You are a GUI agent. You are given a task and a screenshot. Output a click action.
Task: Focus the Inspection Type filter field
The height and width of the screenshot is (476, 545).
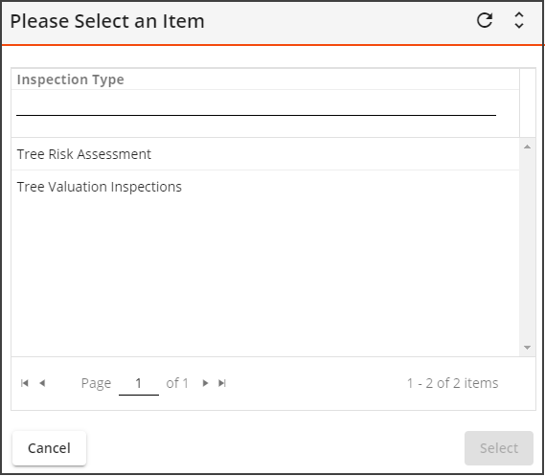tap(256, 107)
